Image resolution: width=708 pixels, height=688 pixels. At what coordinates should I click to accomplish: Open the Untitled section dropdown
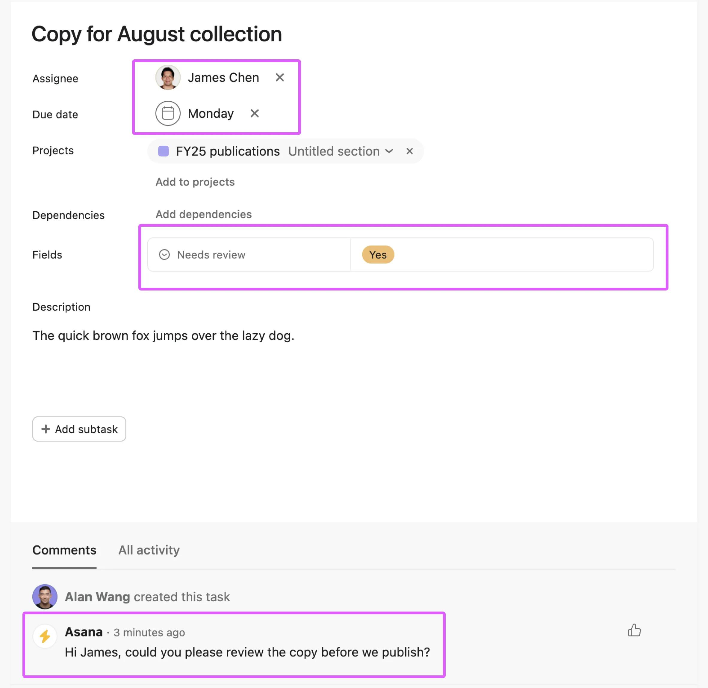389,151
